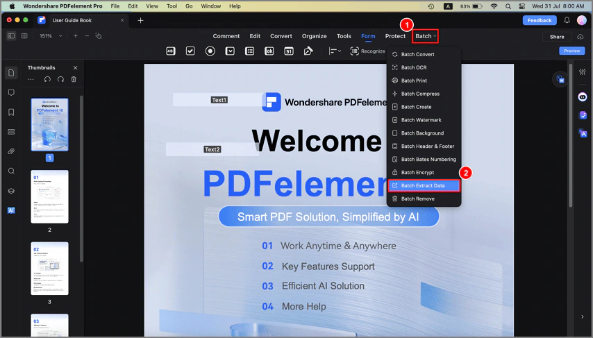593x338 pixels.
Task: Select the checkbox form field tool
Action: pos(190,51)
